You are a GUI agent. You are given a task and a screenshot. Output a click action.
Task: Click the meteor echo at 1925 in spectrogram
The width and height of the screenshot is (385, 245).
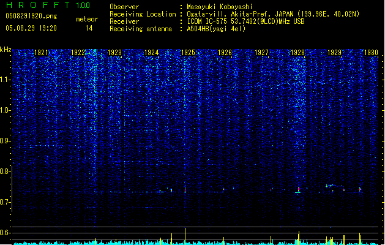[185, 190]
